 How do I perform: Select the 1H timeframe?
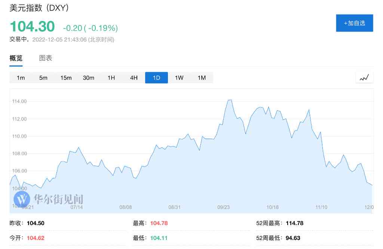(111, 77)
